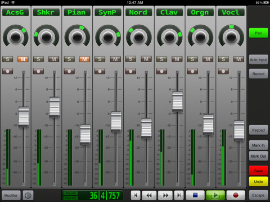Screen dimensions: 270x202
Task: Unmute the Pian channel
Action: point(84,59)
